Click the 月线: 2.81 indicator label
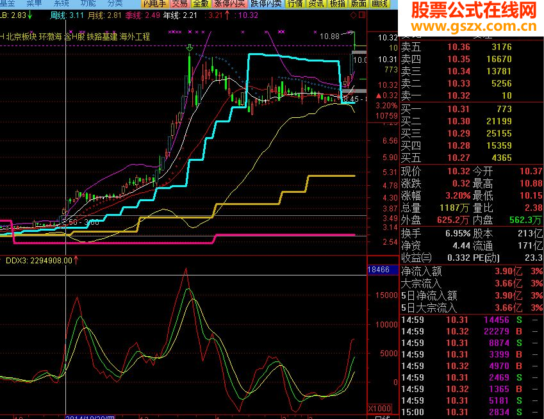The width and height of the screenshot is (544, 419). click(x=104, y=15)
